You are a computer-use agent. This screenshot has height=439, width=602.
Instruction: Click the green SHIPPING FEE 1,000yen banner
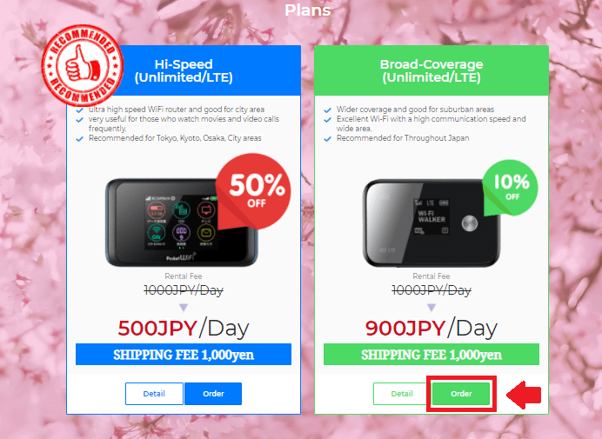(x=431, y=354)
